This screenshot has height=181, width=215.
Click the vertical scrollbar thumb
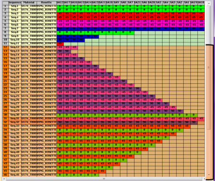pyautogui.click(x=209, y=68)
